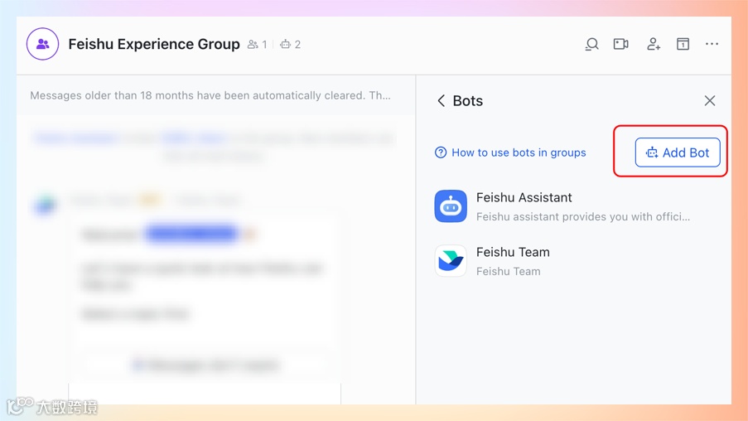Open the search icon in chat header
Viewport: 748px width, 421px height.
tap(591, 44)
